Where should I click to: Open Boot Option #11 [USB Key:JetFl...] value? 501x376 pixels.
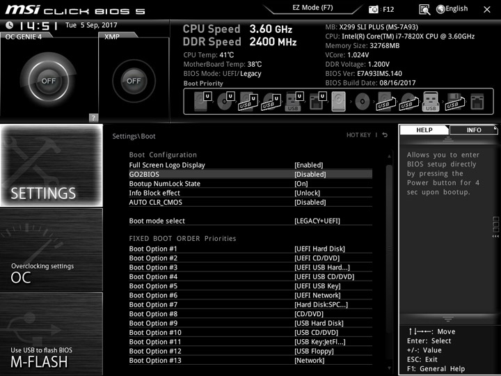320,342
